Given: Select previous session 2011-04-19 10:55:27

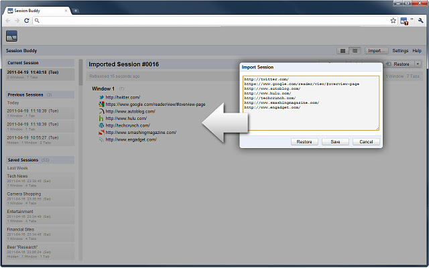Looking at the screenshot, I should point(40,140).
